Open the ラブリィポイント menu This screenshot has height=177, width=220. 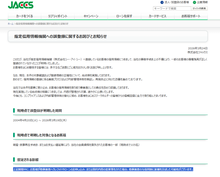57,16
